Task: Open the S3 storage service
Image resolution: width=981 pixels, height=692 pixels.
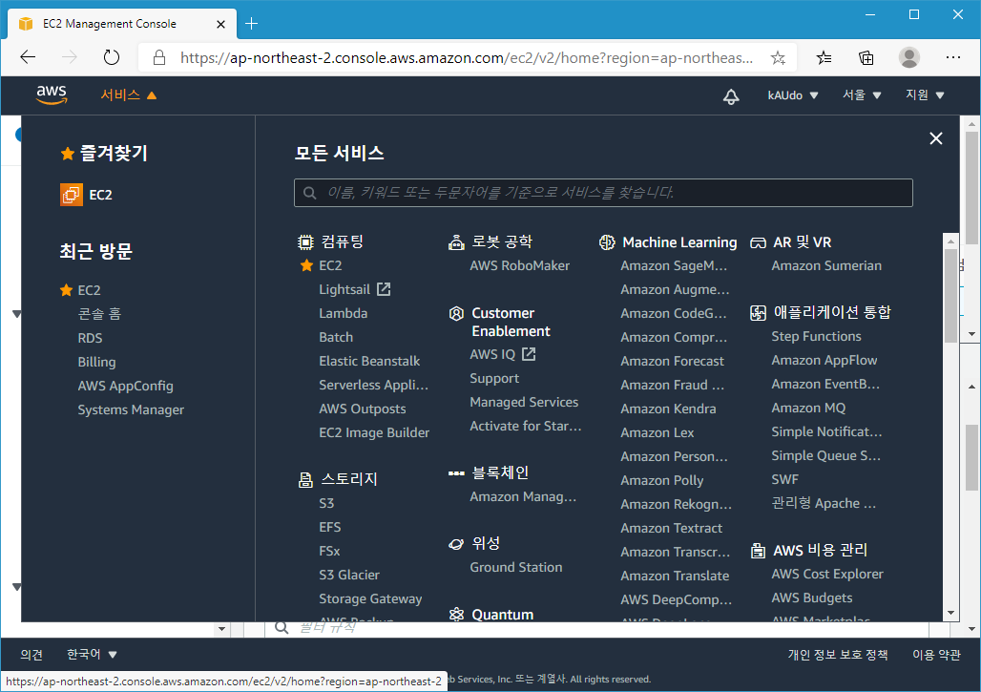Action: 326,504
